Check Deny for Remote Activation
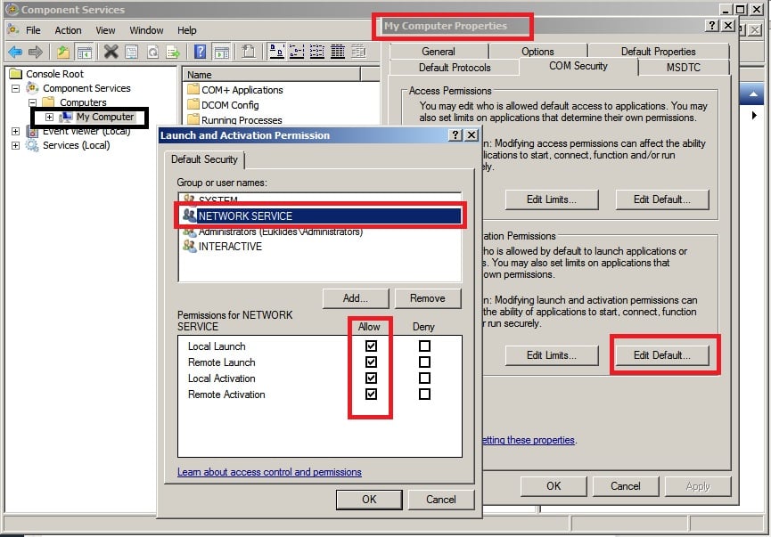Image resolution: width=771 pixels, height=537 pixels. (424, 394)
